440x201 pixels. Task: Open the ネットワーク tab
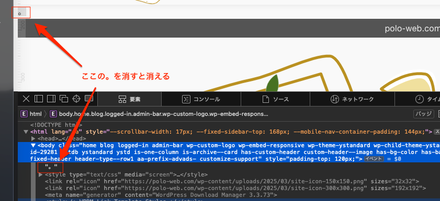tap(352, 99)
